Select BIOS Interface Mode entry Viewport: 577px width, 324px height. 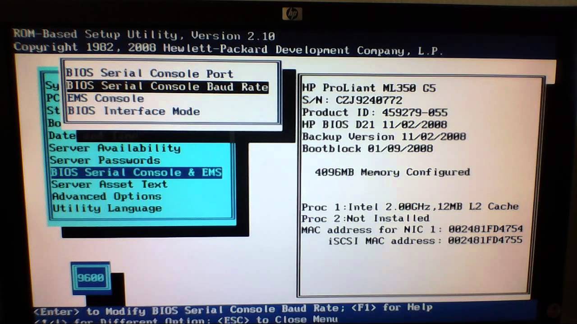pyautogui.click(x=133, y=111)
